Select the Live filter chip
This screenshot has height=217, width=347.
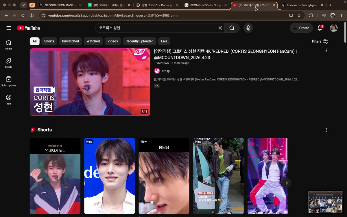pos(164,41)
